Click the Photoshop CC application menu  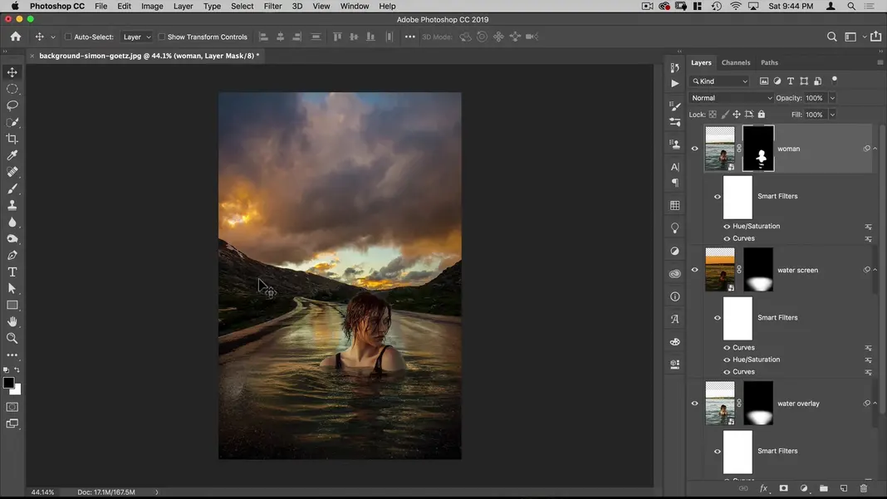pos(57,6)
